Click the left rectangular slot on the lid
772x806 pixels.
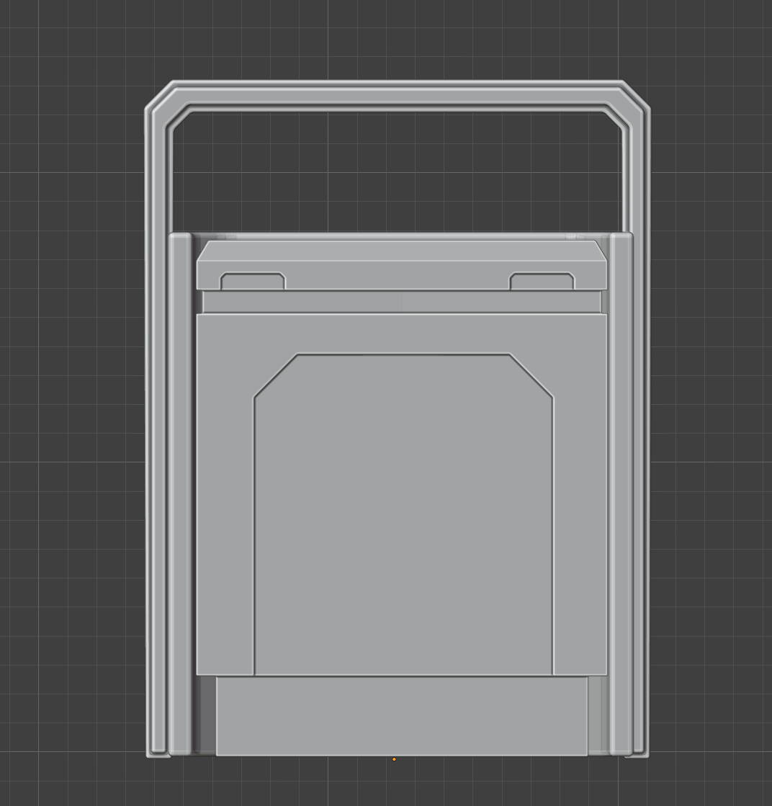[252, 281]
